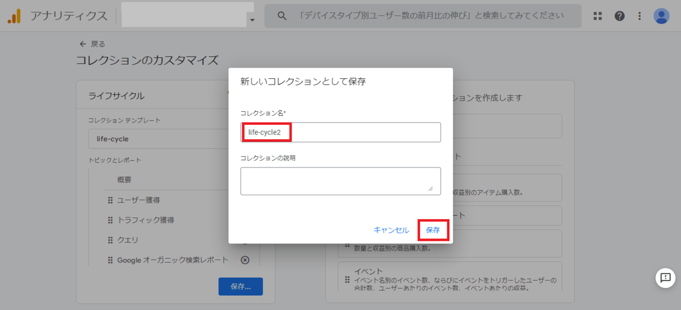This screenshot has height=310, width=681.
Task: Open the feedback chat bubble icon
Action: coord(665,278)
